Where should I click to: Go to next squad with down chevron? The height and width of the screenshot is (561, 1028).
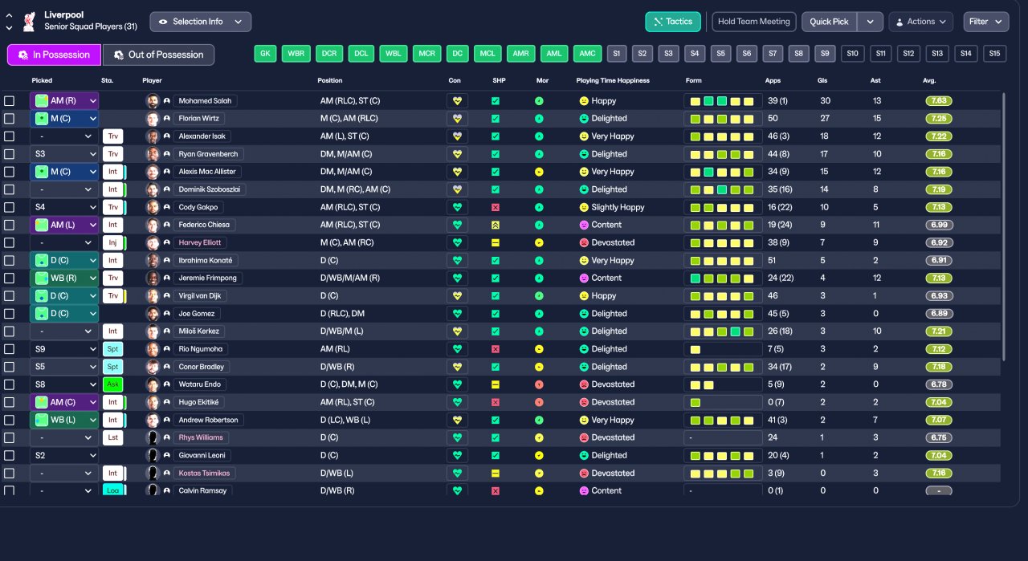pyautogui.click(x=9, y=27)
